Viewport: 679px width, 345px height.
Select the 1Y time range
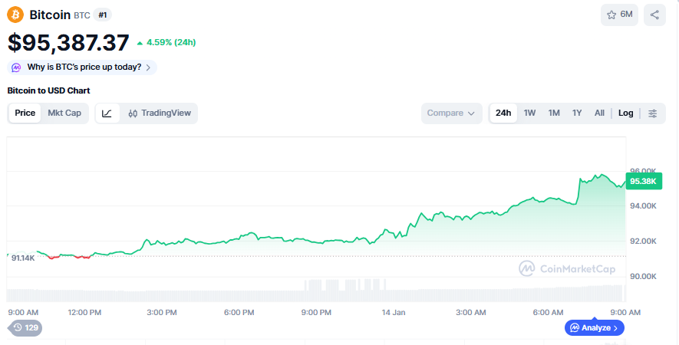pyautogui.click(x=577, y=113)
